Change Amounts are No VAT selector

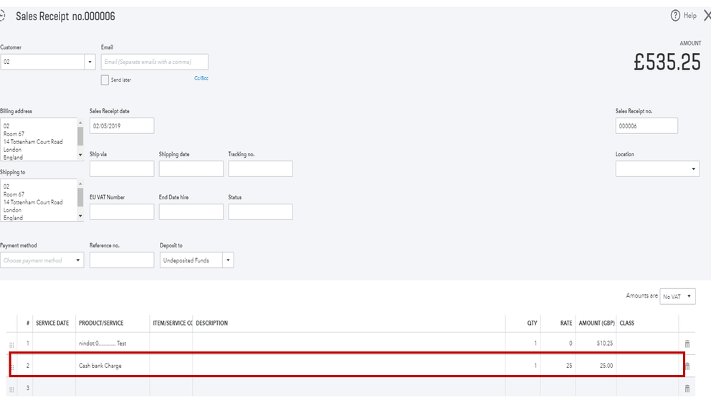coord(677,297)
